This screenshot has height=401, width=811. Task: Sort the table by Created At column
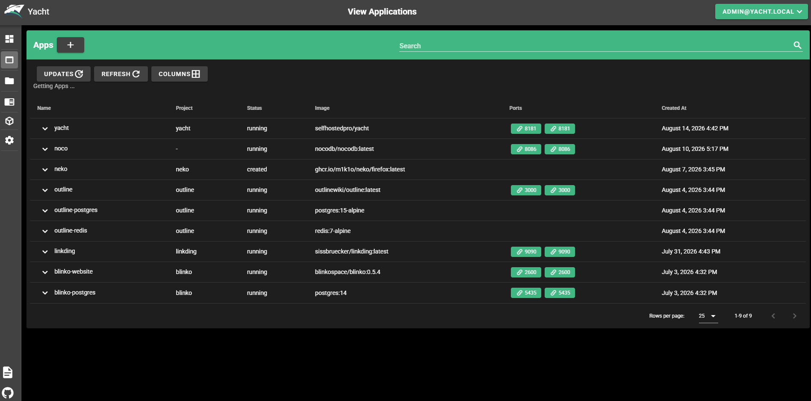point(674,108)
